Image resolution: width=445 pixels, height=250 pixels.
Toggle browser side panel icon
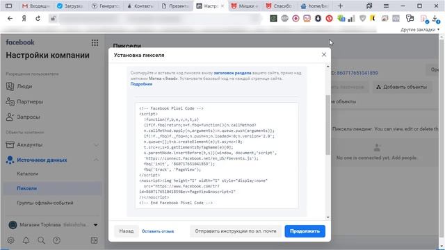click(9, 6)
